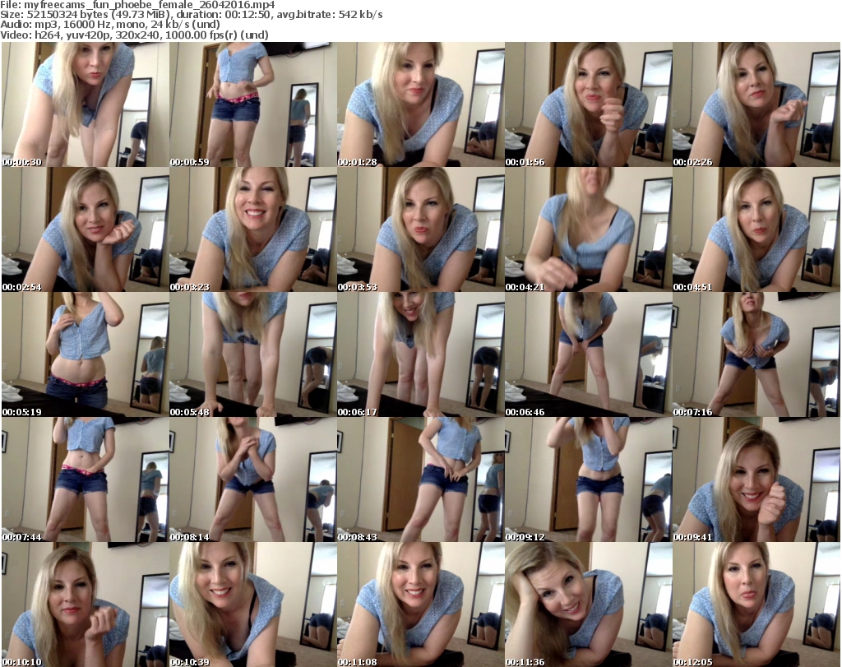Open the frame at 00:04:21
Screen dimensions: 842x667
click(x=589, y=229)
